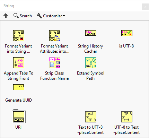Select the Format Variant Attributes into String icon
The width and height of the screenshot is (149, 138).
pos(55,36)
